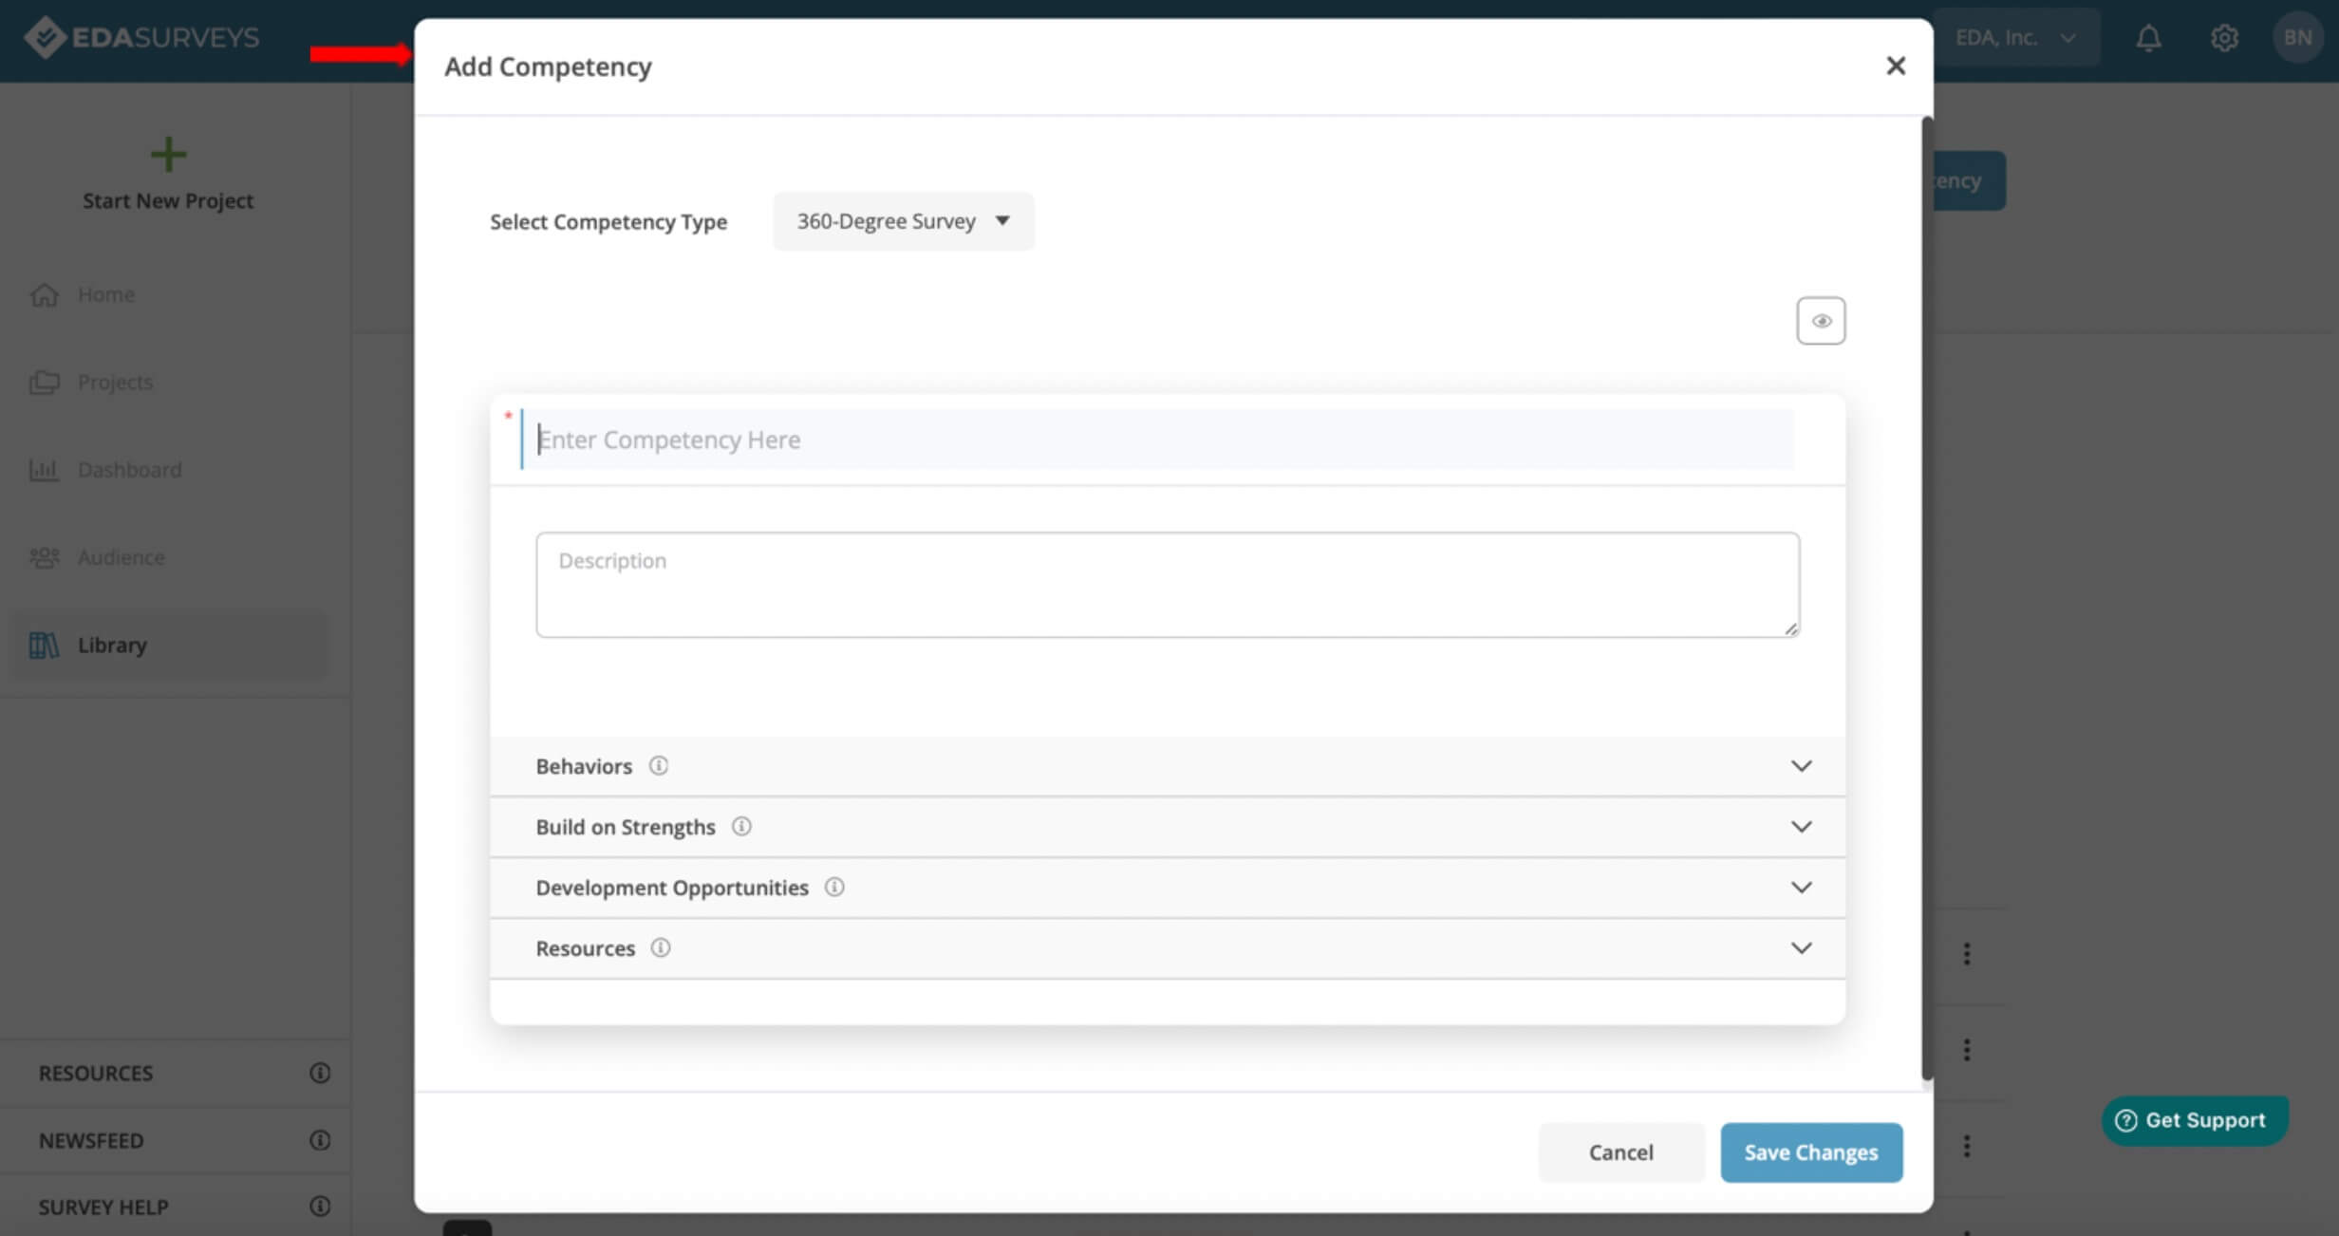2339x1236 pixels.
Task: Open the RESOURCES sidebar section
Action: click(175, 1073)
